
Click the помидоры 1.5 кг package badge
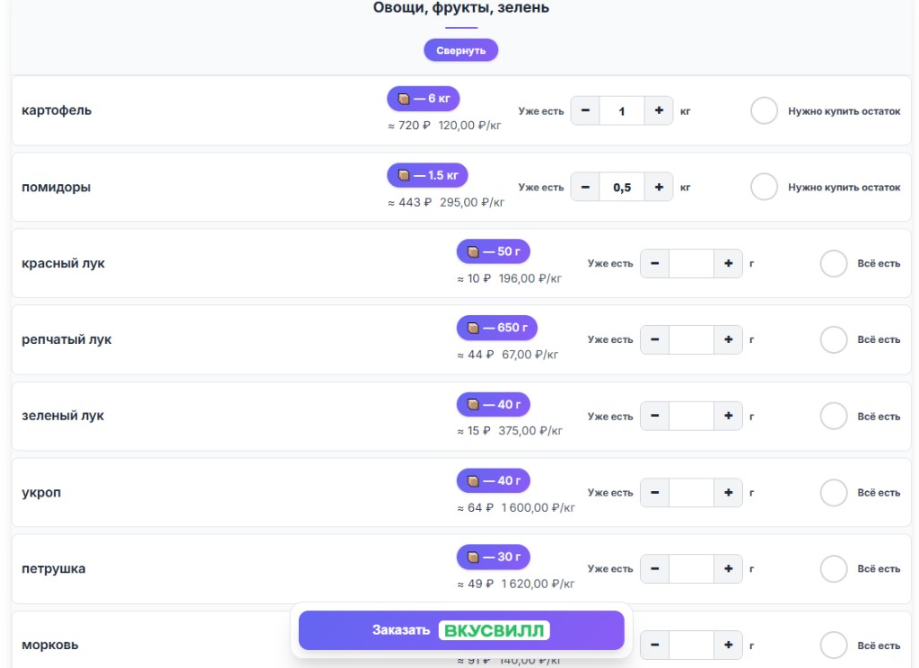[427, 175]
